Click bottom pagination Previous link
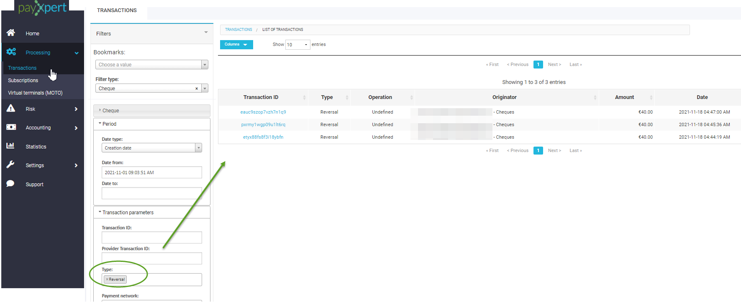 click(x=518, y=151)
